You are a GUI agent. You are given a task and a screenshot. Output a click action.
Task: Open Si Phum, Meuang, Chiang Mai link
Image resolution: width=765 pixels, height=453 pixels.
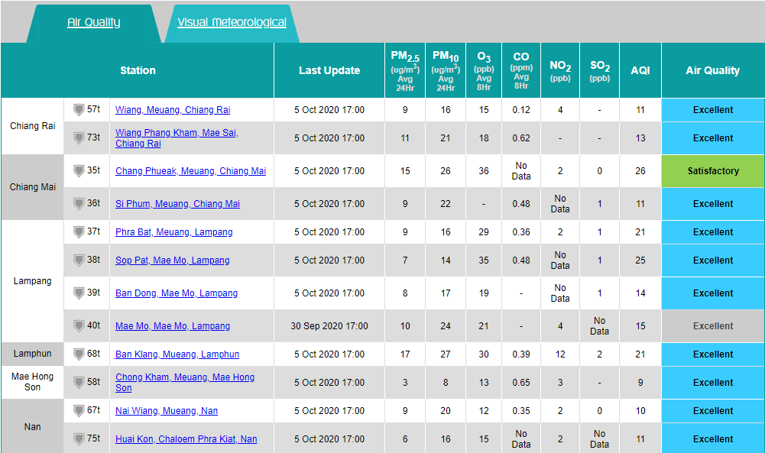click(177, 204)
